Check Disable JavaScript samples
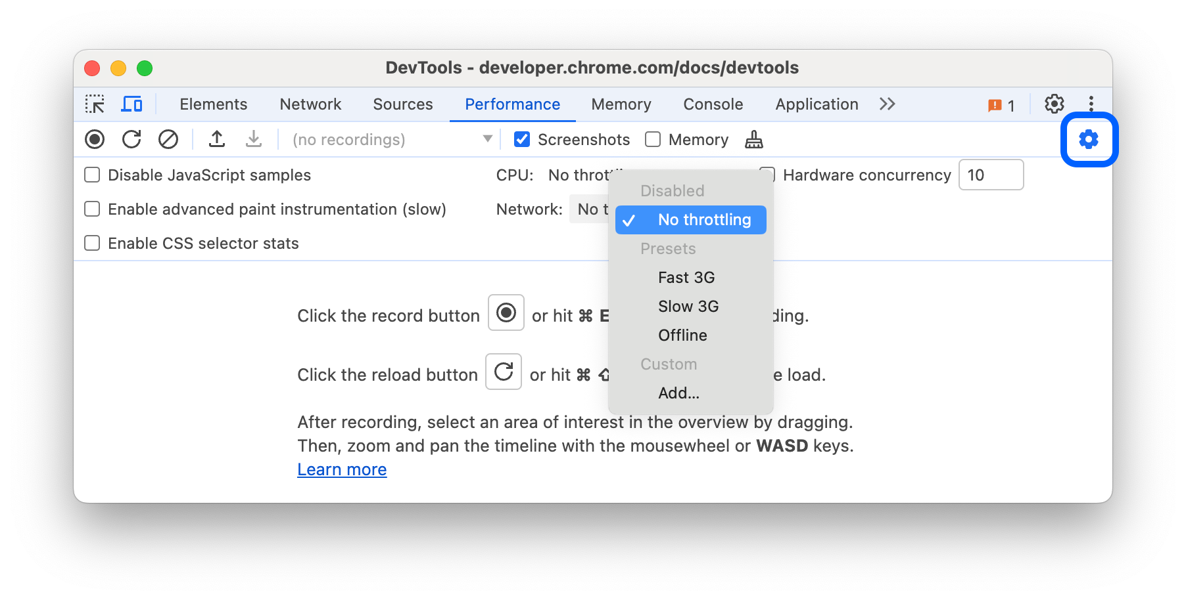This screenshot has width=1186, height=600. click(91, 175)
